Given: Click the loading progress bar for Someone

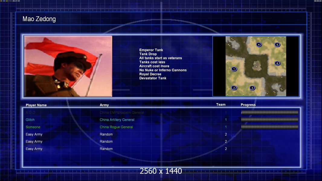Looking at the screenshot, I should coord(269,127).
